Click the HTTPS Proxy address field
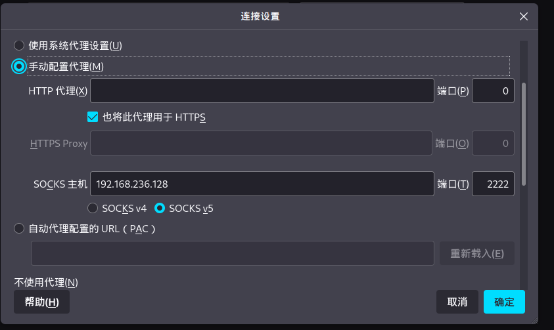Image resolution: width=554 pixels, height=330 pixels. click(262, 143)
